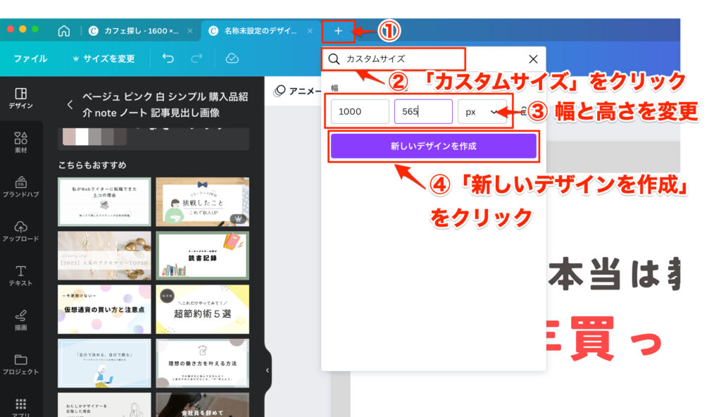Select the 超節約術5選 template thumbnail

202,309
